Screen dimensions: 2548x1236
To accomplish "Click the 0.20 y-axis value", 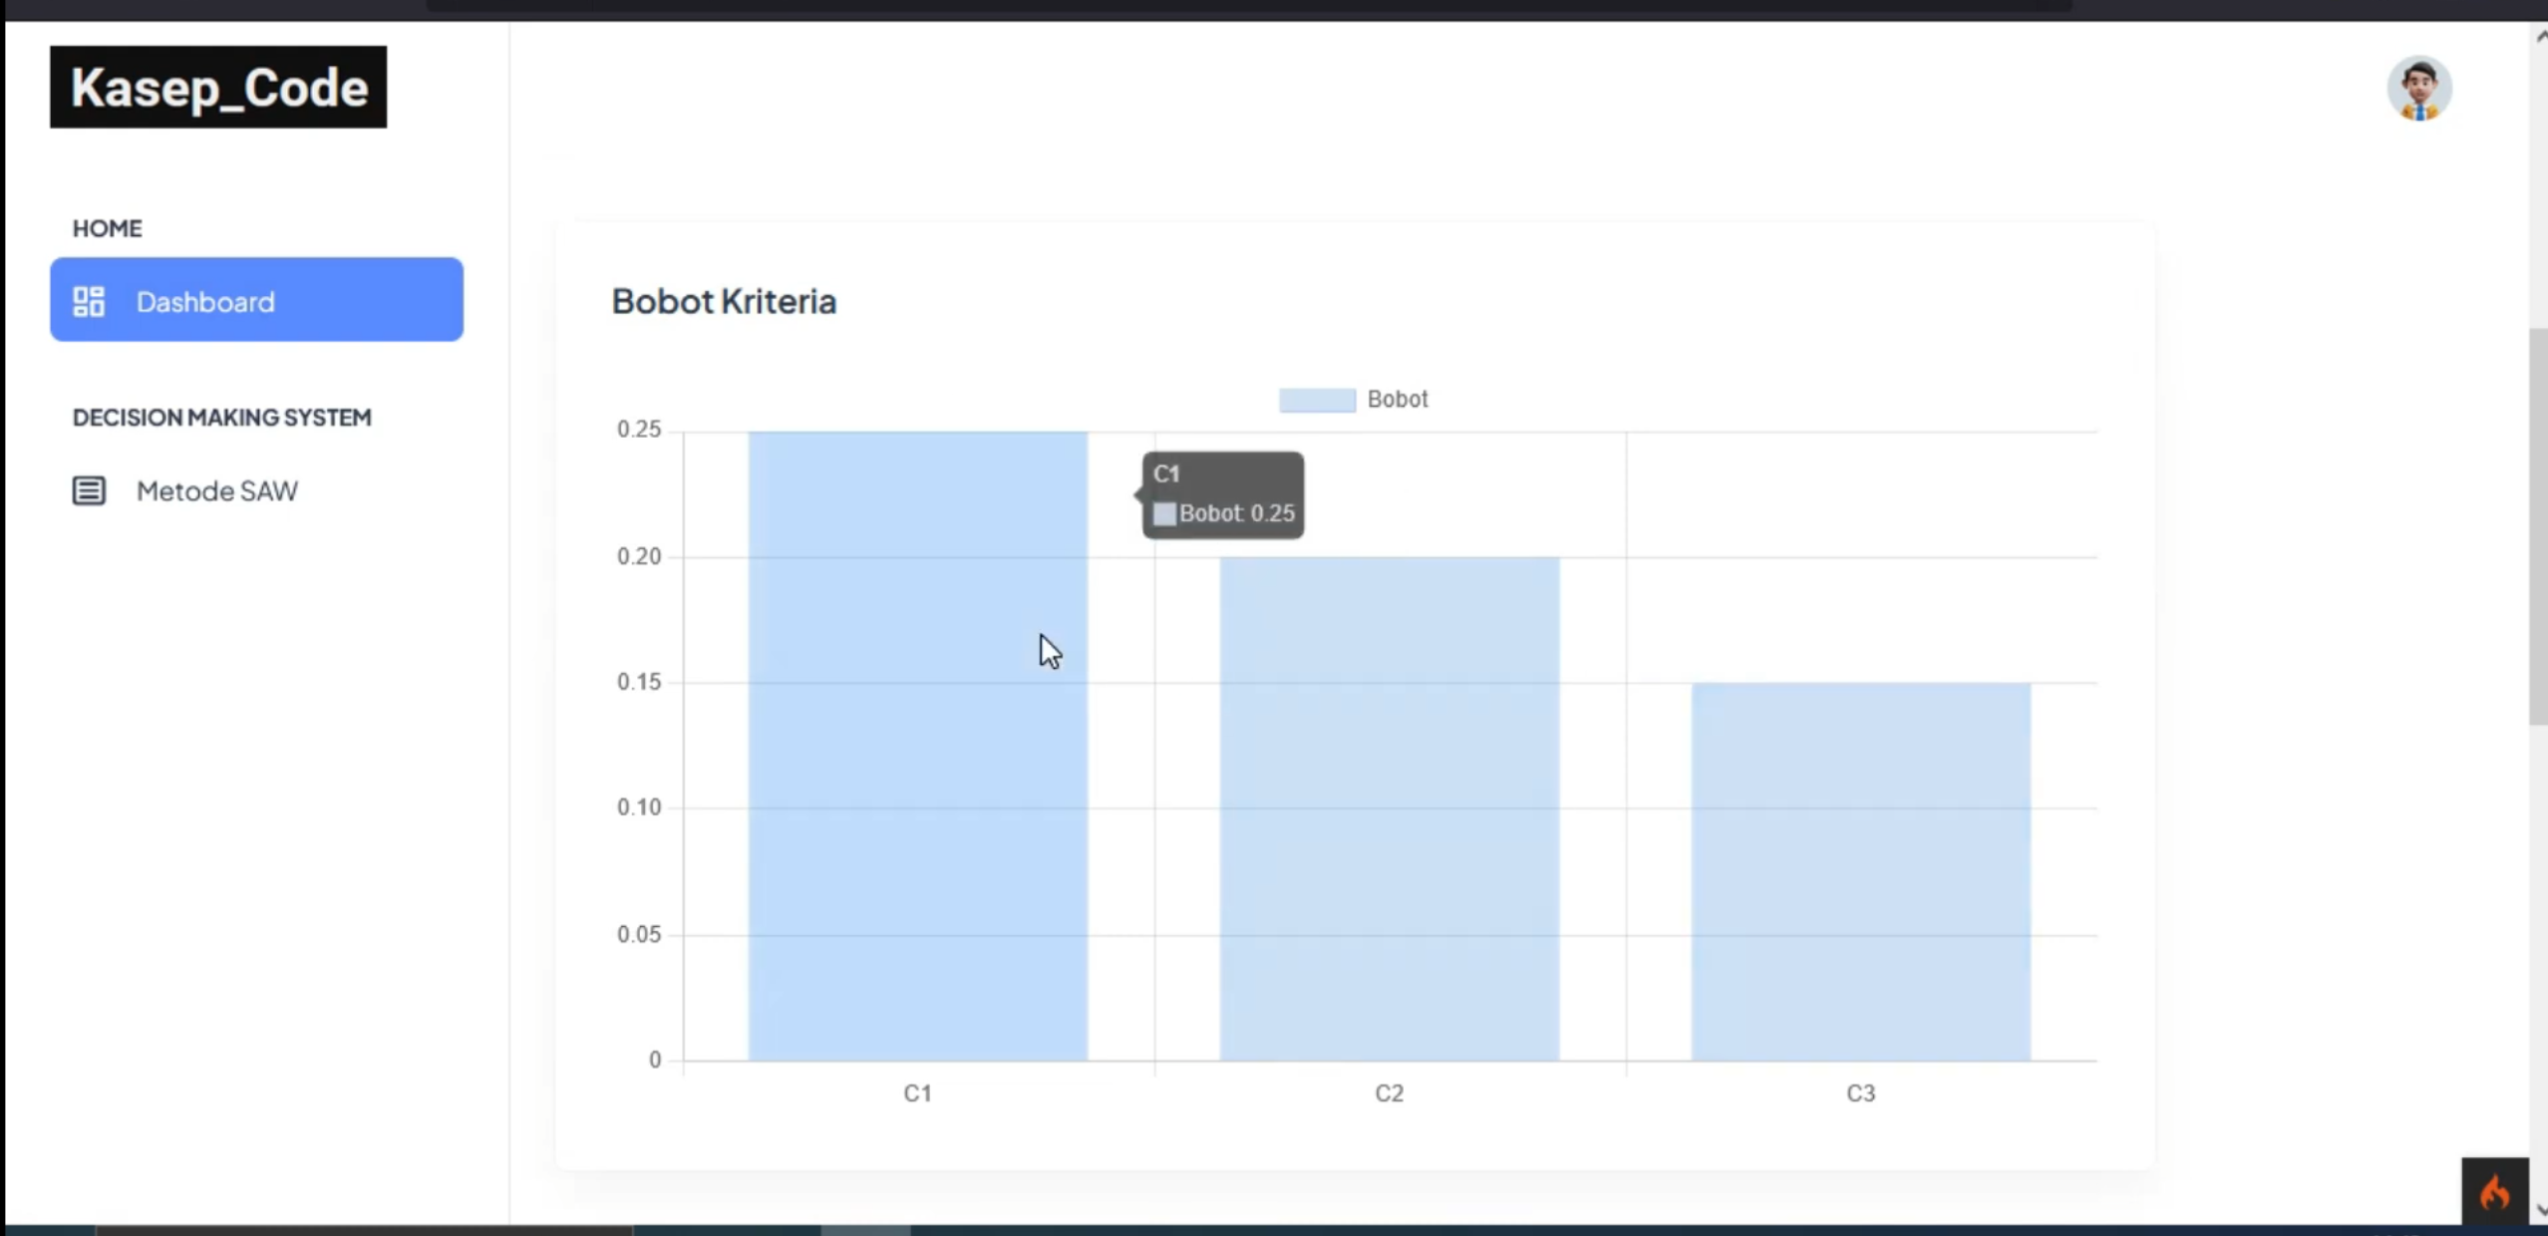I will coord(639,557).
